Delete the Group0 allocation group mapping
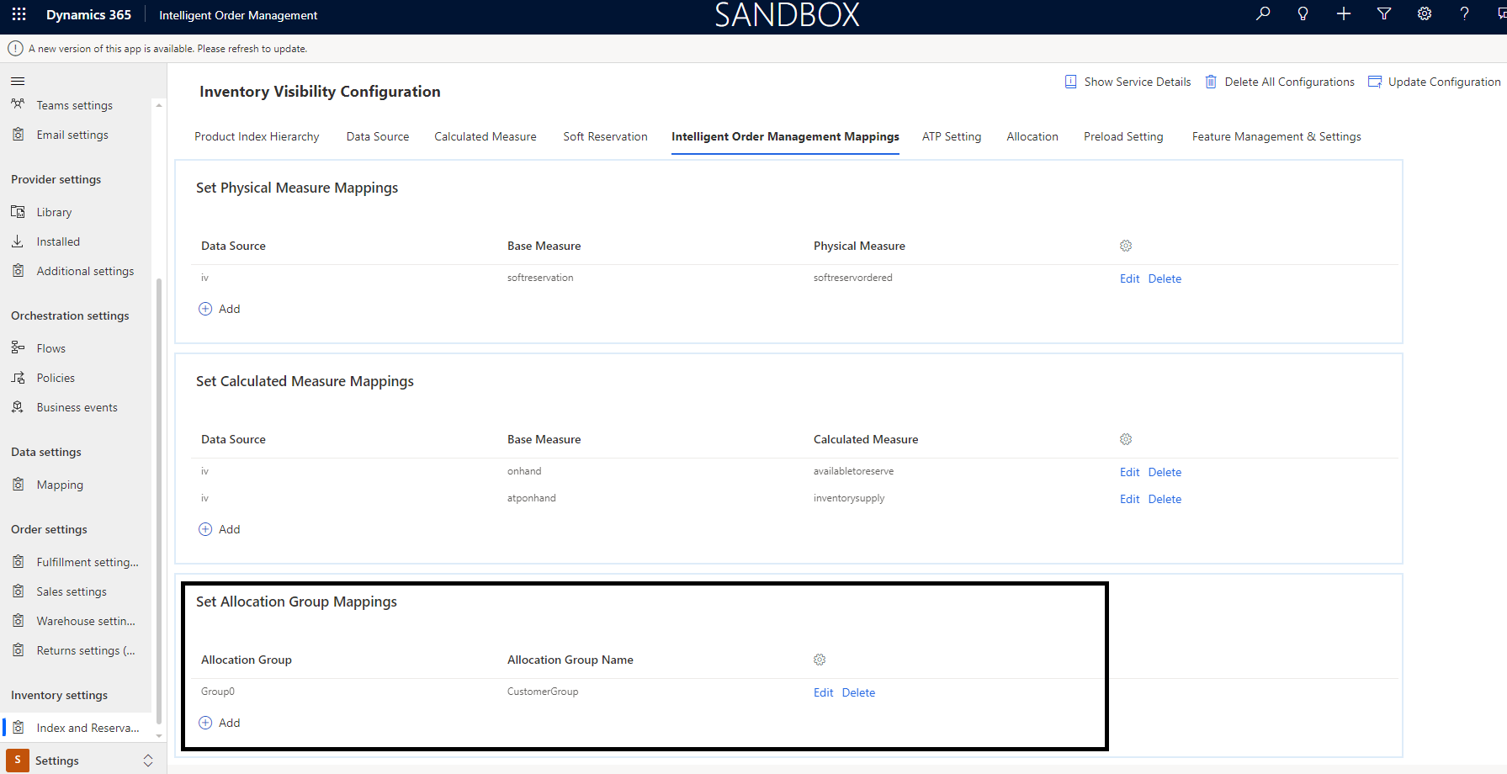Screen dimensions: 1507x774 [858, 692]
